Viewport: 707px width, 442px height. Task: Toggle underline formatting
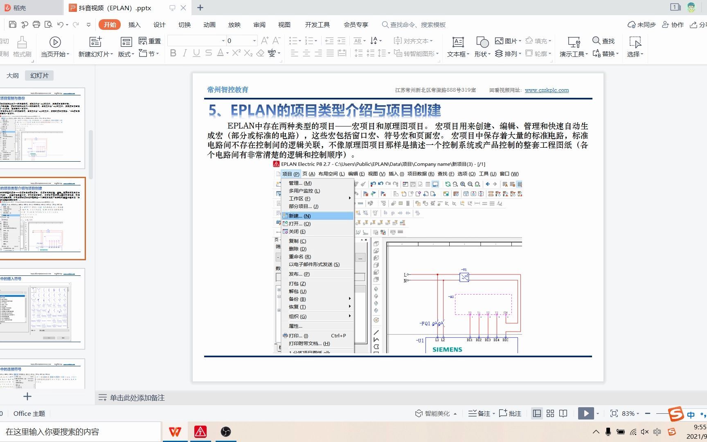point(196,53)
